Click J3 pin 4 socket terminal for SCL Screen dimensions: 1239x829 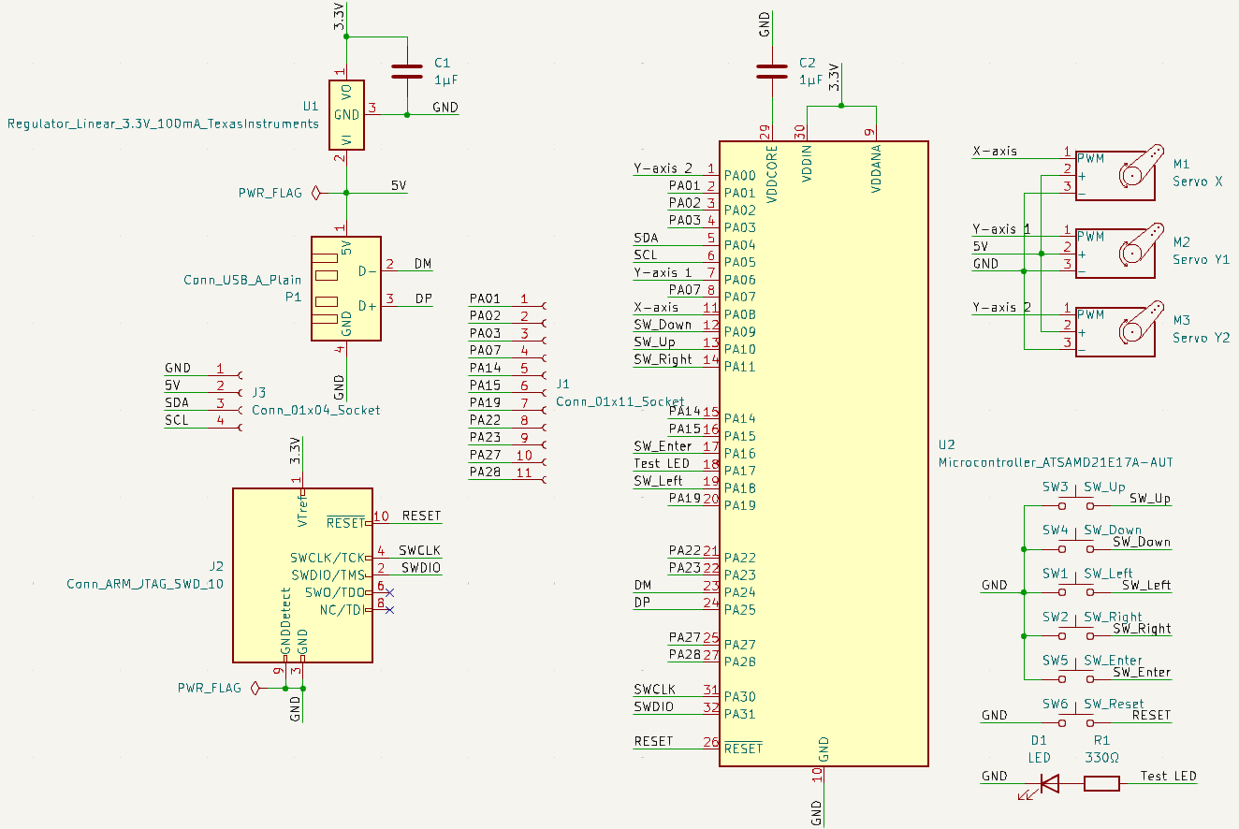click(239, 428)
